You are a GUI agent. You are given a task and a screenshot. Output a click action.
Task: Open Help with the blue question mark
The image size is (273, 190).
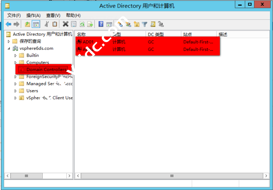pyautogui.click(x=101, y=24)
